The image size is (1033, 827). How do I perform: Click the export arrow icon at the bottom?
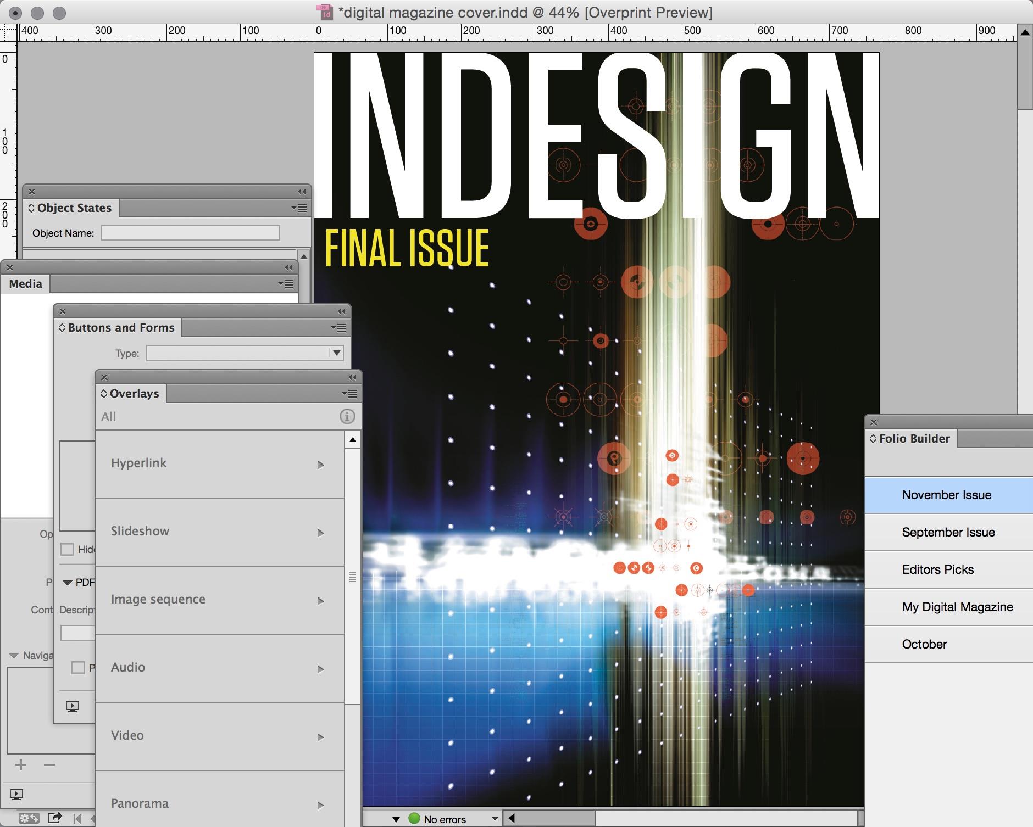coord(55,817)
